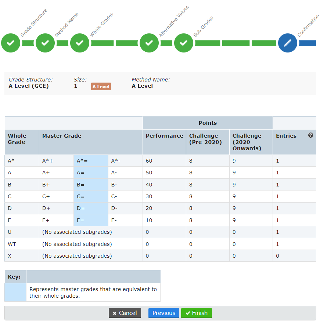Click the Points group header
This screenshot has width=320, height=323.
208,123
